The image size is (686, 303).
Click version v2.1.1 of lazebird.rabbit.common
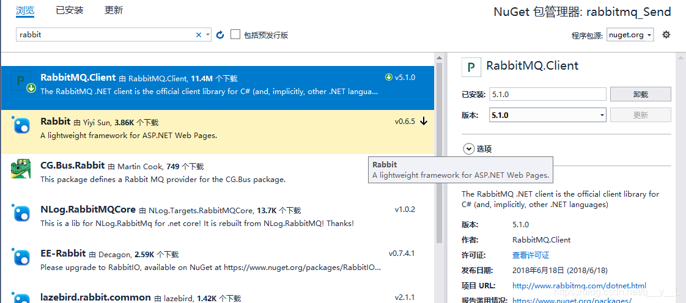click(405, 298)
